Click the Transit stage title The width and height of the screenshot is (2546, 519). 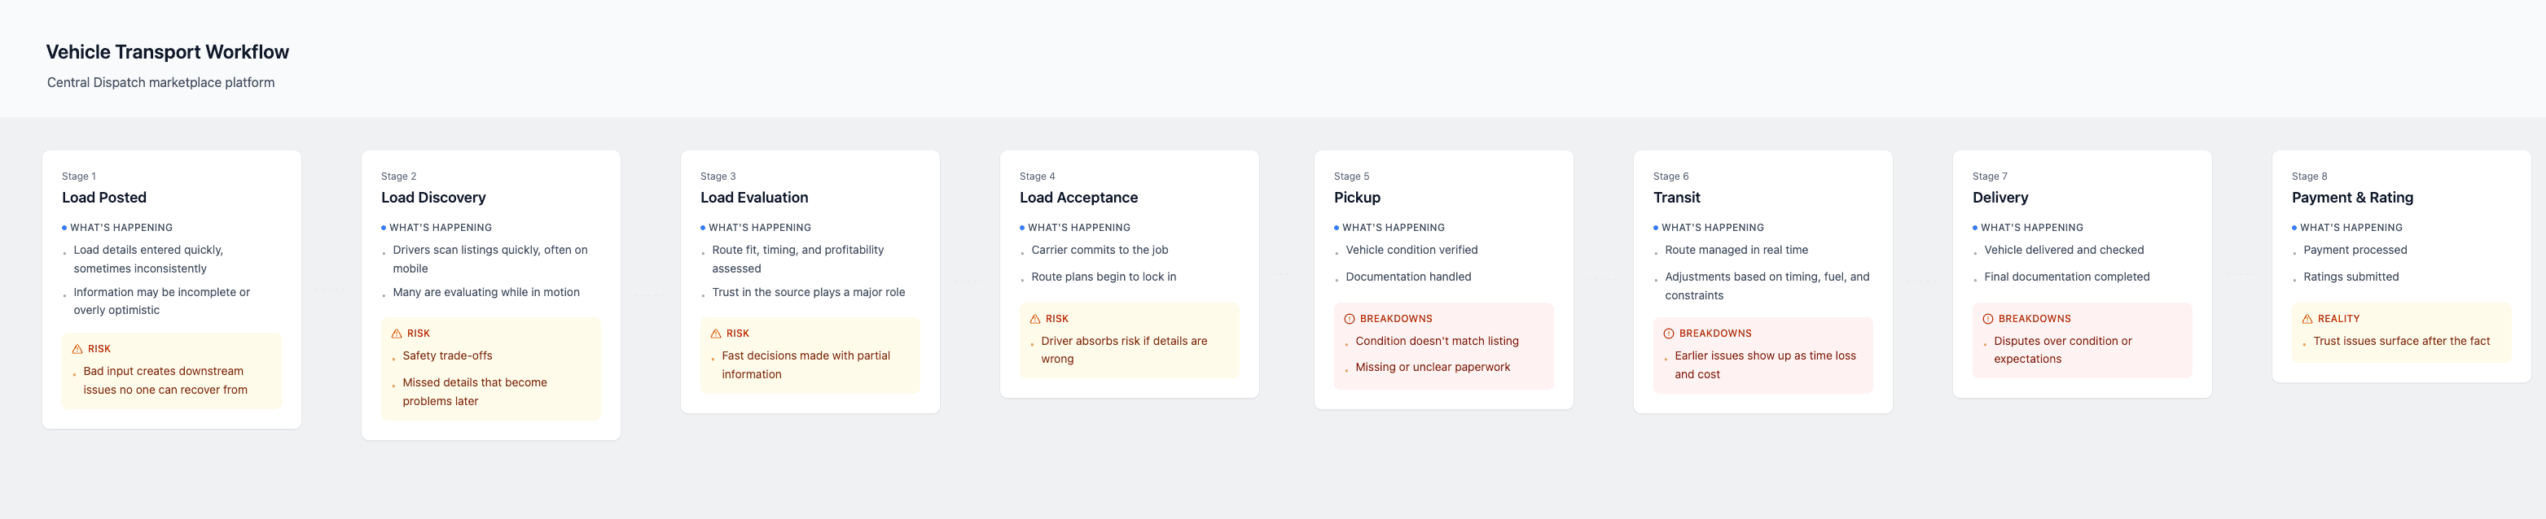pyautogui.click(x=1676, y=198)
